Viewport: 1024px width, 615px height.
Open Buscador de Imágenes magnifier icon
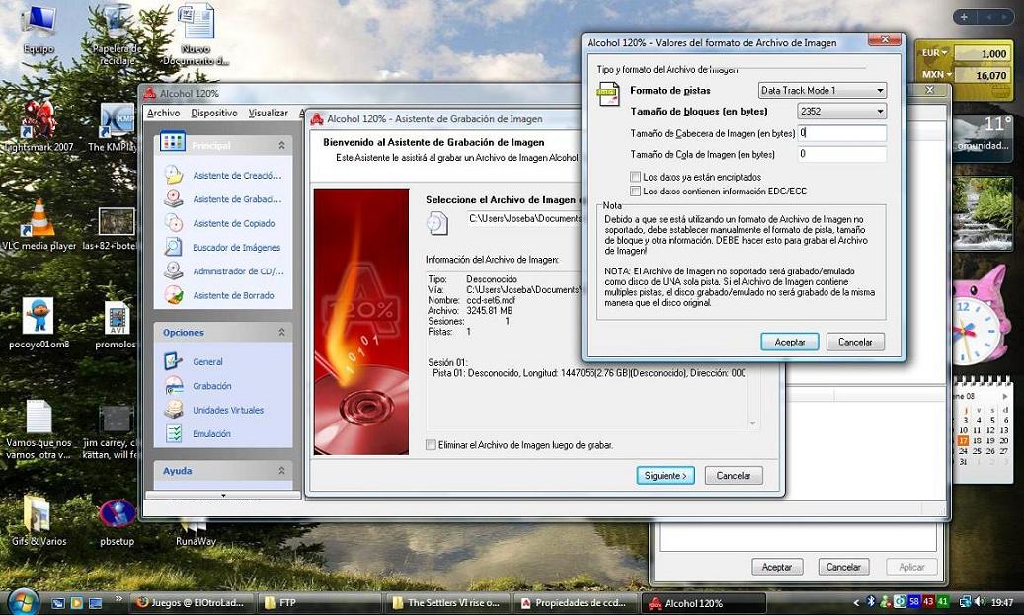[174, 247]
